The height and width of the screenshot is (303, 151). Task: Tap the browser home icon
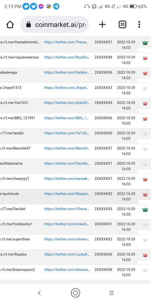(10, 24)
